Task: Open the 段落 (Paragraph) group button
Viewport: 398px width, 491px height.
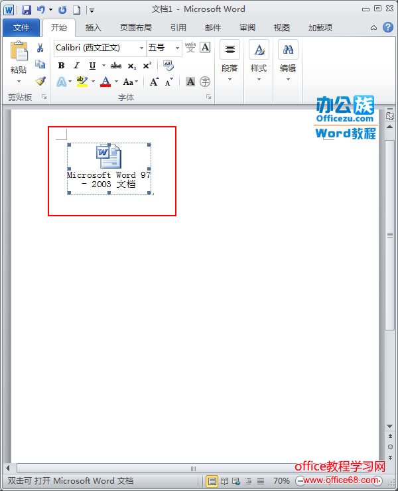Action: (230, 61)
